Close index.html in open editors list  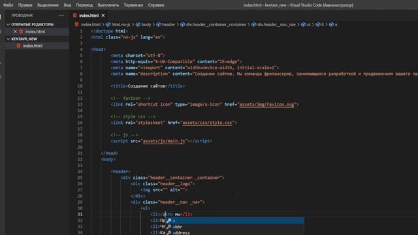pos(15,31)
